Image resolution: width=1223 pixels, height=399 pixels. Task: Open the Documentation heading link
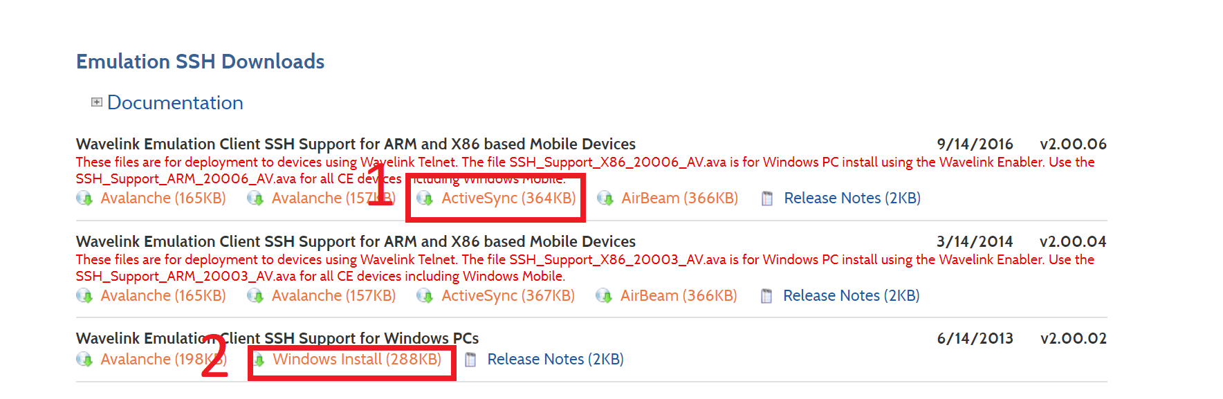pos(175,103)
